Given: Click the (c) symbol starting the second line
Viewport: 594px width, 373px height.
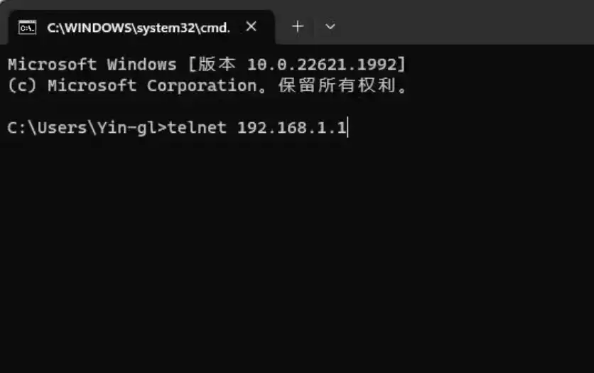Looking at the screenshot, I should pyautogui.click(x=22, y=85).
